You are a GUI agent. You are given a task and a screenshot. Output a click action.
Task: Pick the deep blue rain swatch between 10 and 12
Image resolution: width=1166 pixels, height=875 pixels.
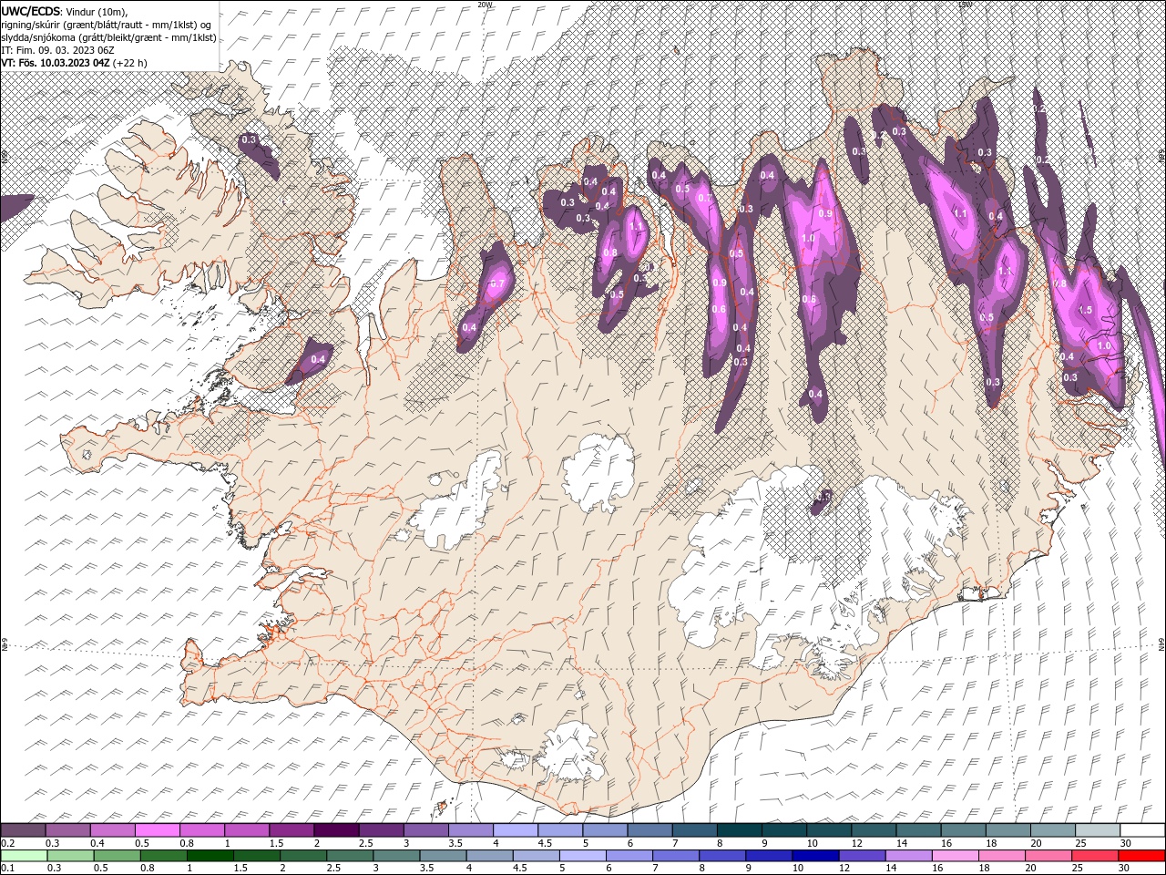[x=815, y=856]
